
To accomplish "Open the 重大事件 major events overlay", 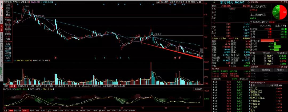I will point(165,2).
